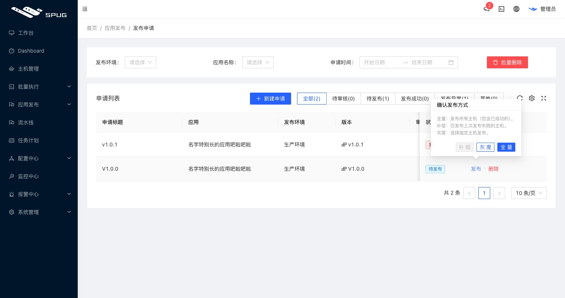Screen dimensions: 565x298
Task: Click the 开始日期 date input
Action: tap(380, 62)
